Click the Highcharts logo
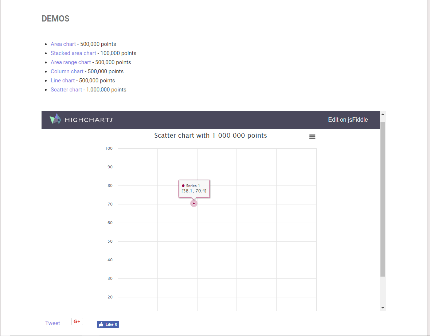Viewport: 430px width, 336px height. click(81, 120)
